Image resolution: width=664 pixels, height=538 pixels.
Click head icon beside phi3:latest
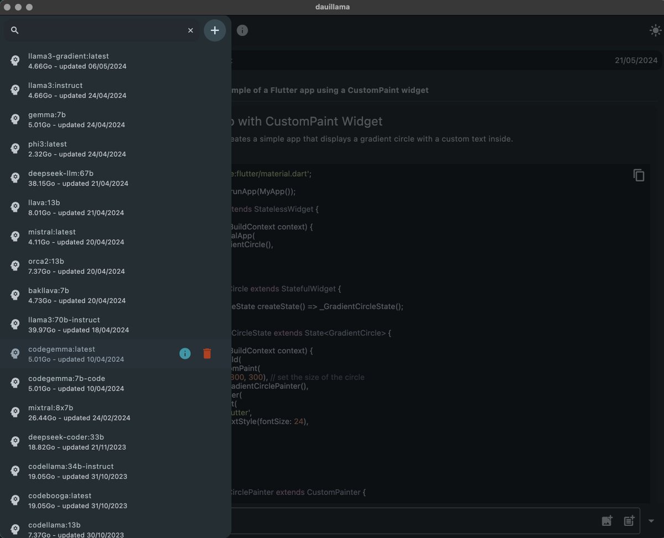(x=15, y=149)
